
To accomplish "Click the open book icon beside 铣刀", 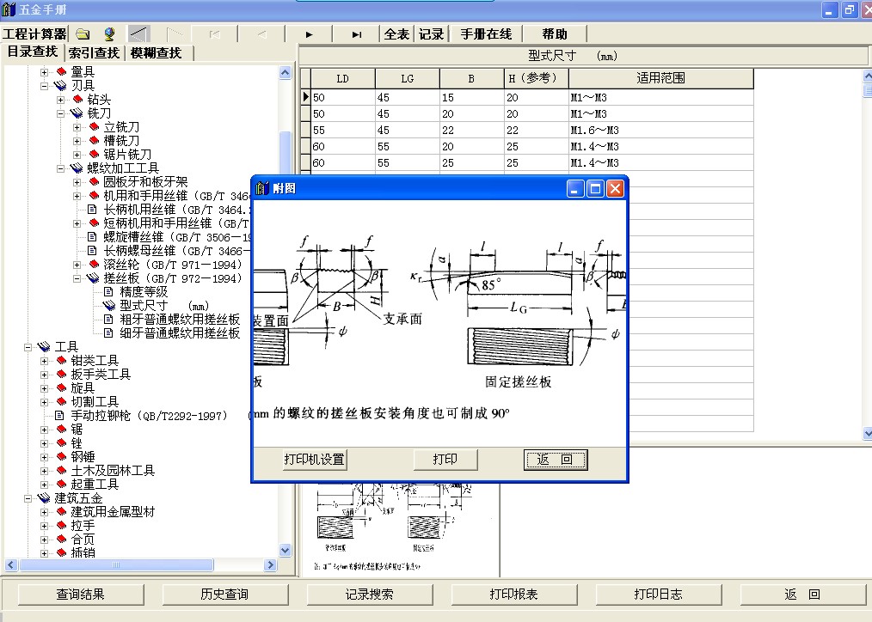I will tap(77, 113).
